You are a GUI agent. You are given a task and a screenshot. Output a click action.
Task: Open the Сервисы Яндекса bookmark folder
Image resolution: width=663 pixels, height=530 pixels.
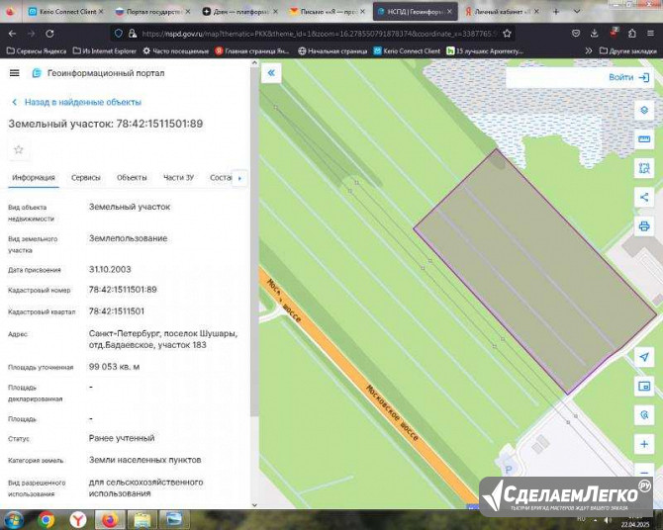click(37, 51)
